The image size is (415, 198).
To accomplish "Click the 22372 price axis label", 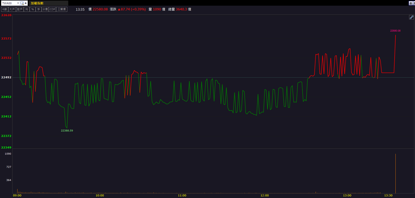I will pyautogui.click(x=6, y=136).
